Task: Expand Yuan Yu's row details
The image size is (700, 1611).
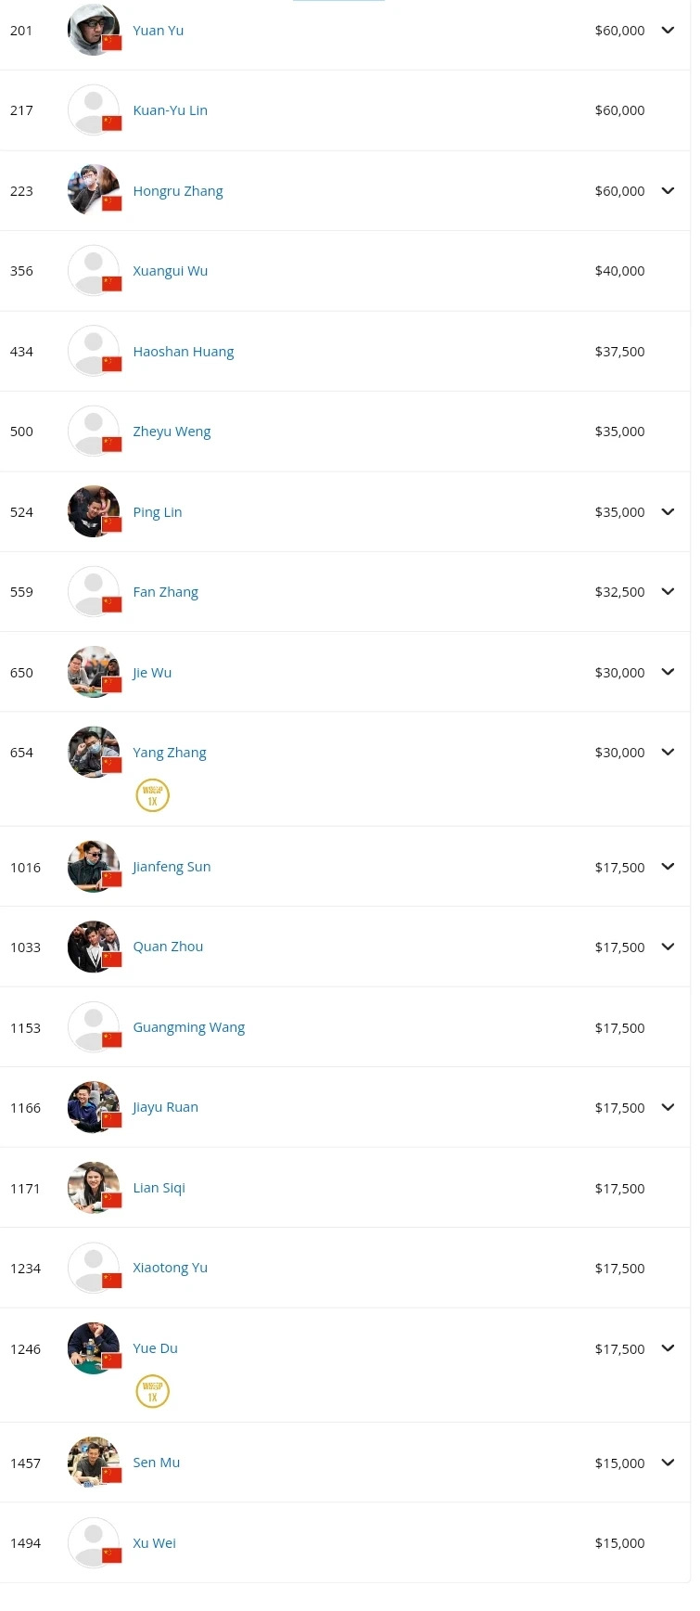Action: coord(668,31)
